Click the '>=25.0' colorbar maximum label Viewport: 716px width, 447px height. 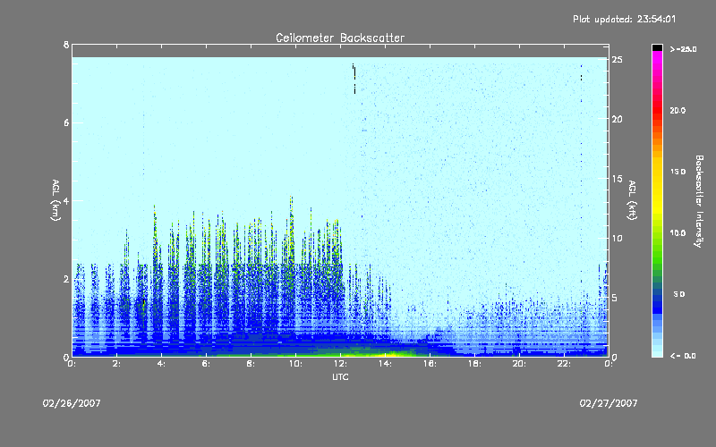(x=683, y=49)
